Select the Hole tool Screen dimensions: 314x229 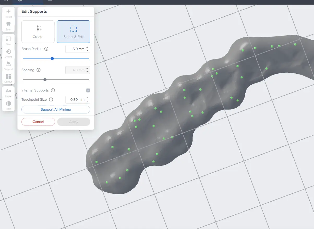pyautogui.click(x=8, y=105)
